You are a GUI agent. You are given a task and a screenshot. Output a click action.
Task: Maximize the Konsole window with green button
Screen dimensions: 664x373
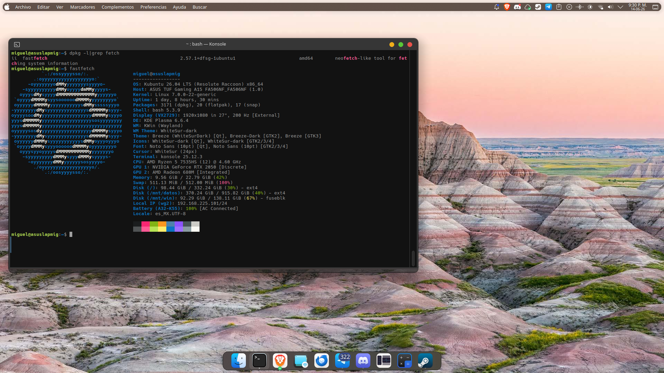coord(401,45)
